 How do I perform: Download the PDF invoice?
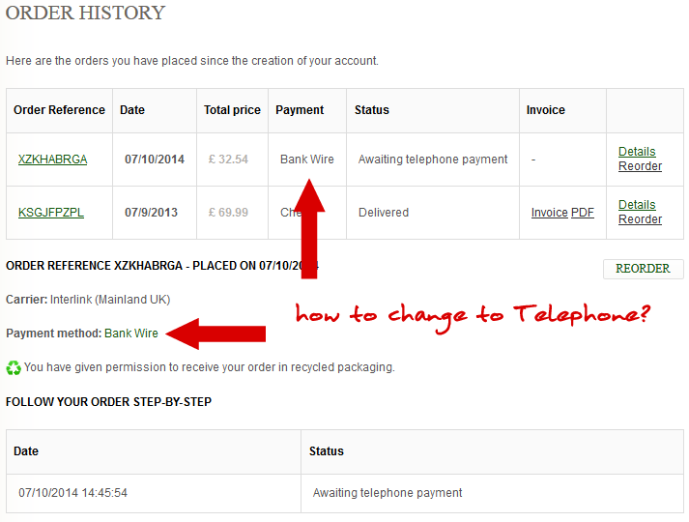583,213
